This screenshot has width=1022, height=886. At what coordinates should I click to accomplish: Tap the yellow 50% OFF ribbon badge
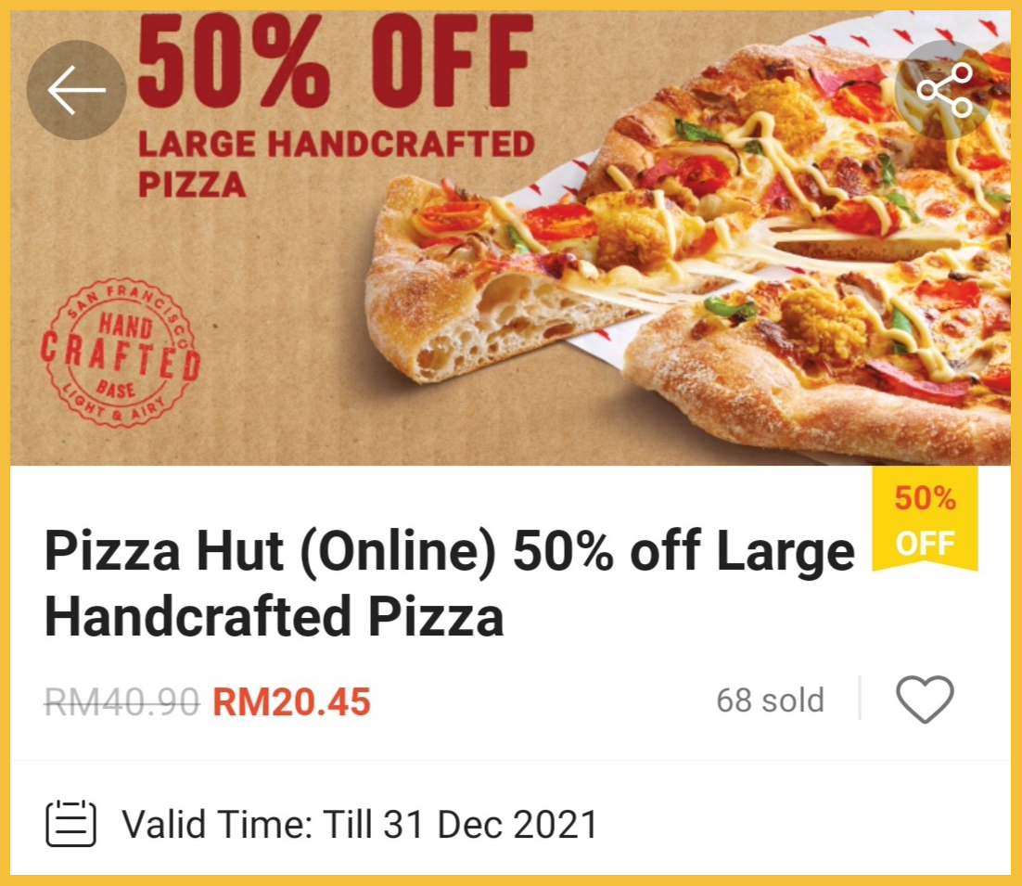tap(925, 519)
